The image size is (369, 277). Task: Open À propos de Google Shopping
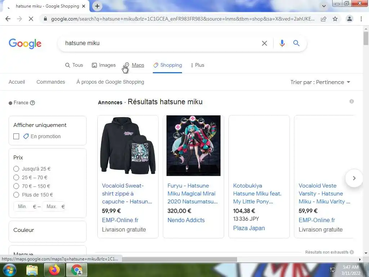[110, 82]
